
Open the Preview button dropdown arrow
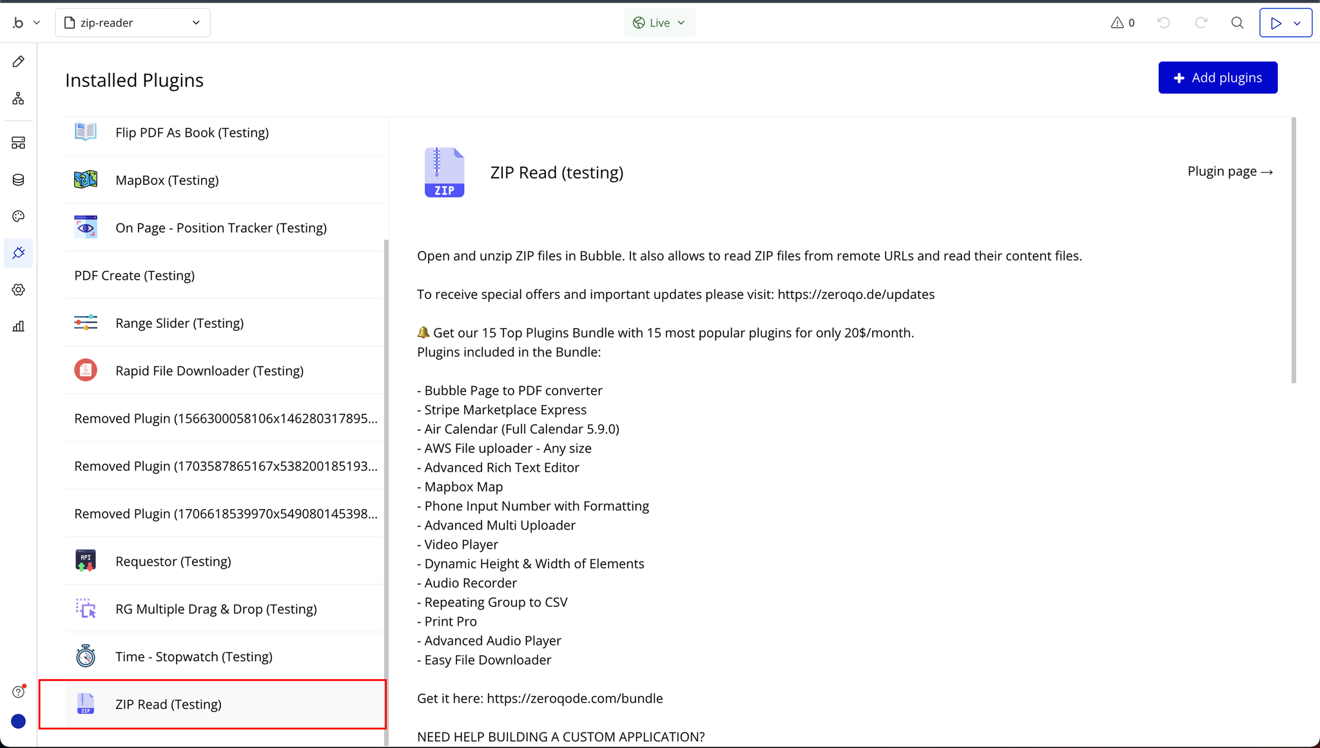tap(1297, 23)
